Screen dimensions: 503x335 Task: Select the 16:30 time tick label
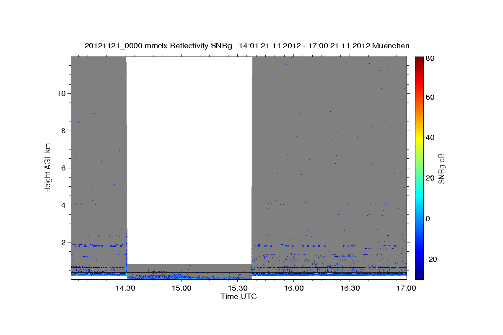click(350, 288)
